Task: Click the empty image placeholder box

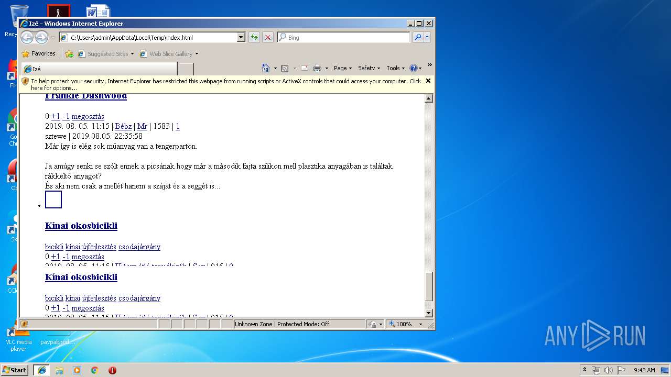Action: (53, 199)
